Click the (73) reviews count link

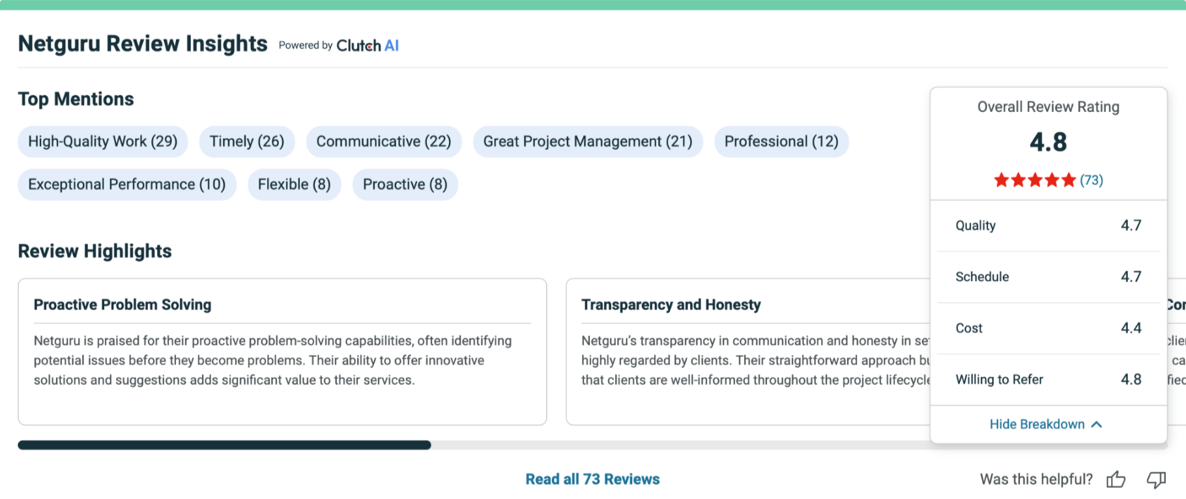tap(1092, 180)
